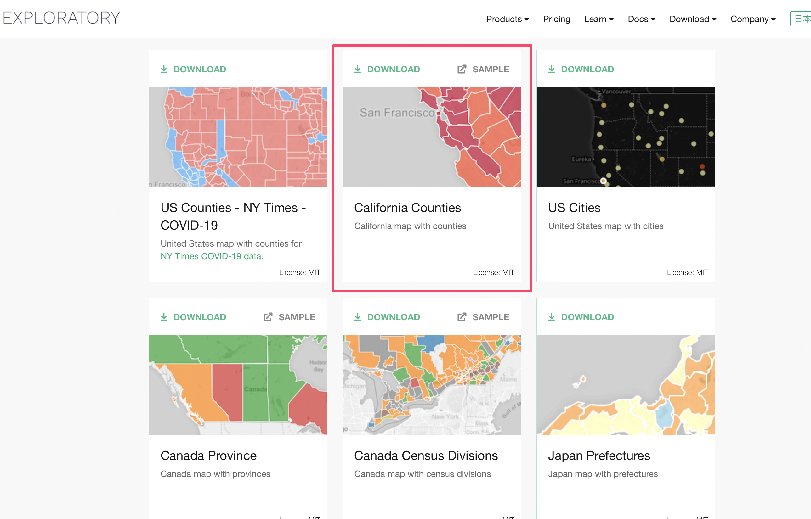Click sample icon for Canada Census Divisions
The height and width of the screenshot is (519, 811).
pyautogui.click(x=462, y=317)
